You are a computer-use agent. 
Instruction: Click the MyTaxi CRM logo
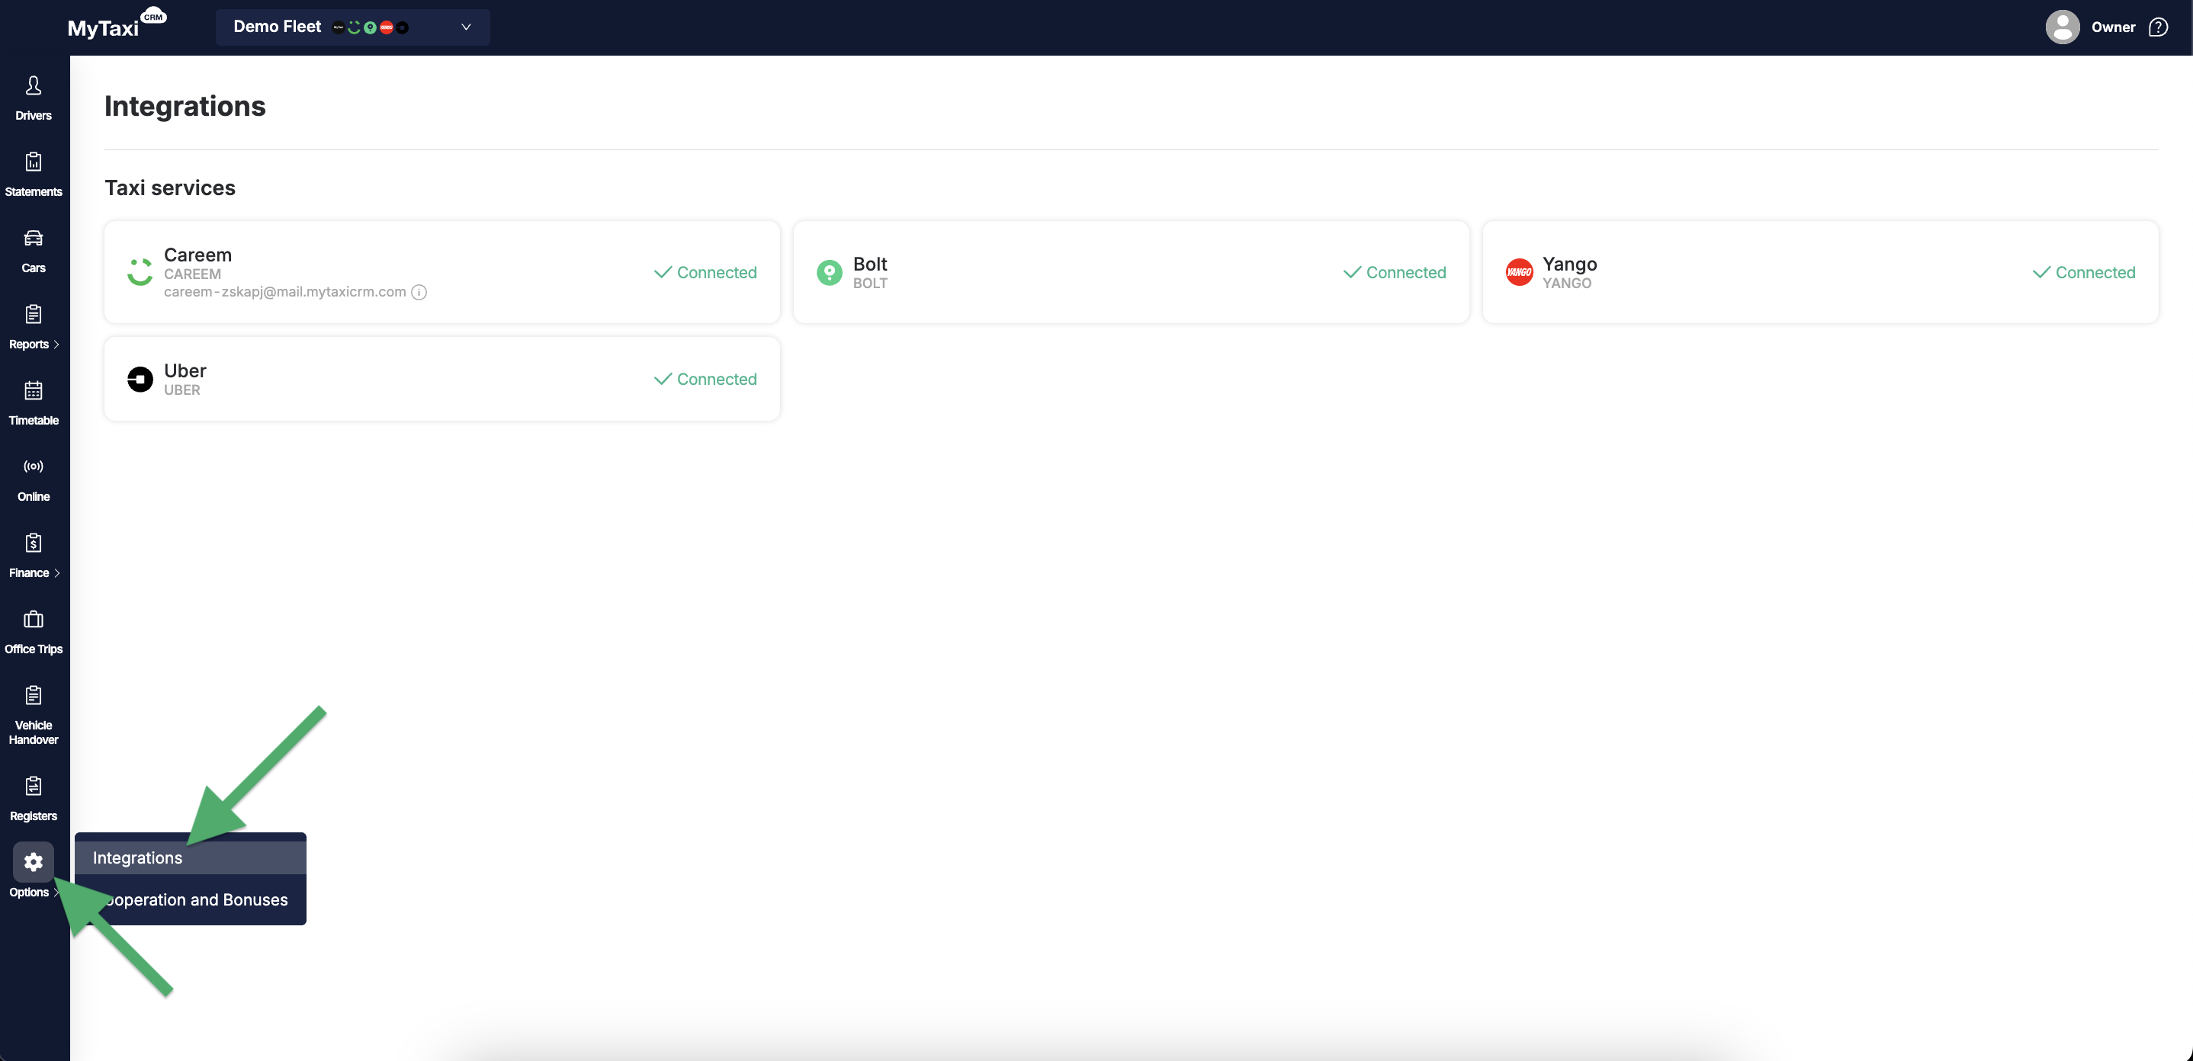117,24
